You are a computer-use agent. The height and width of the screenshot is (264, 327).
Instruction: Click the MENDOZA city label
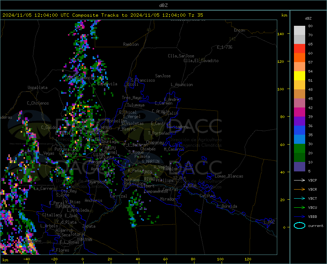pos(97,133)
